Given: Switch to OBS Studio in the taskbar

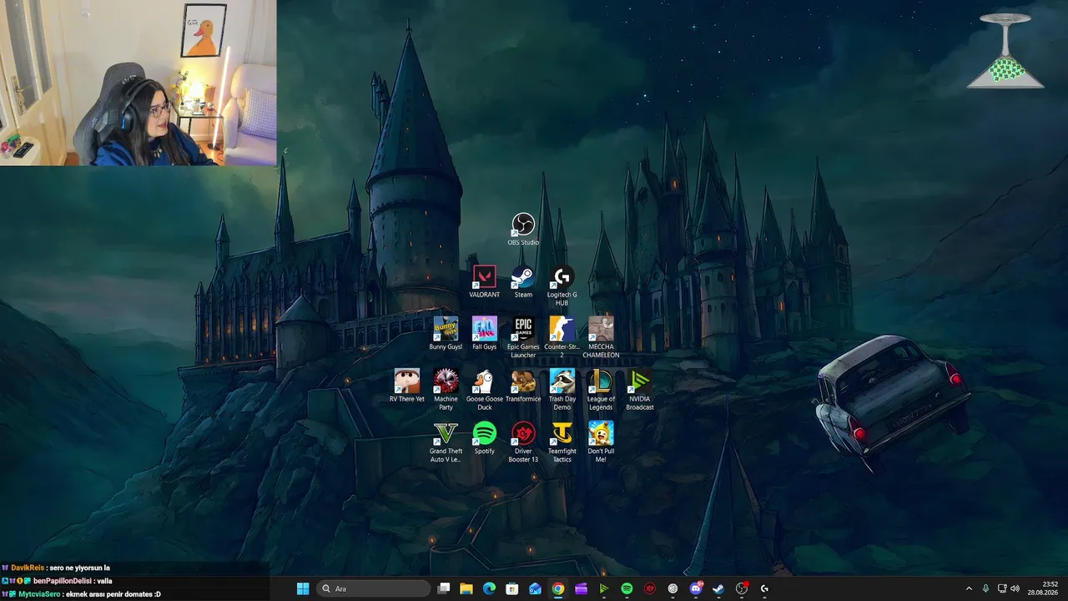Looking at the screenshot, I should tap(742, 588).
